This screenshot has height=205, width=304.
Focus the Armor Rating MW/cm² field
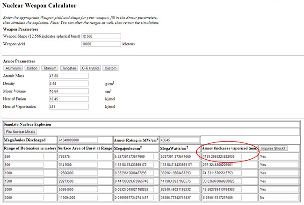[179, 140]
